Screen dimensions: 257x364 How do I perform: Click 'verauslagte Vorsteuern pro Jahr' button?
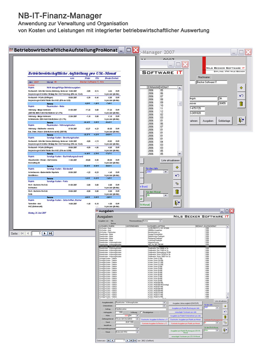pos(185,312)
